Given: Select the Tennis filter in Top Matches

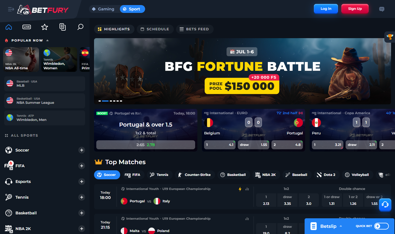Looking at the screenshot, I should [159, 175].
